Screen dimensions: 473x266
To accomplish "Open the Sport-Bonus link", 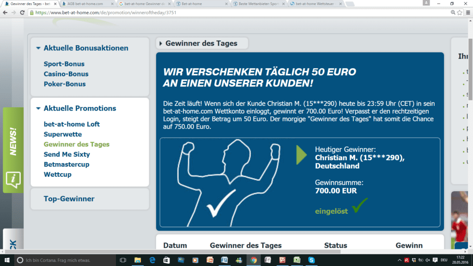I will pos(64,64).
